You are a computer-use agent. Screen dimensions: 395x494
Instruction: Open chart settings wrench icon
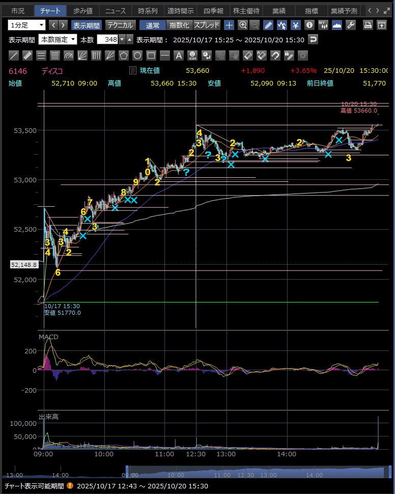coord(350,25)
